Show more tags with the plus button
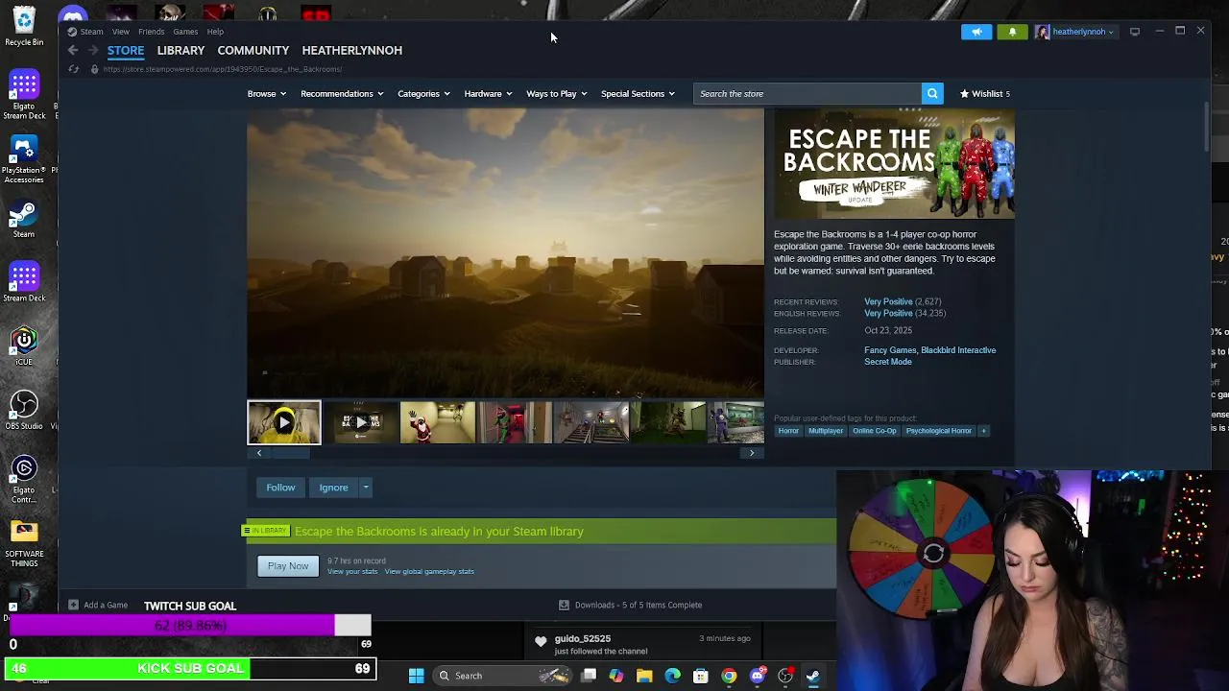Screen dimensions: 1229x691 point(983,431)
